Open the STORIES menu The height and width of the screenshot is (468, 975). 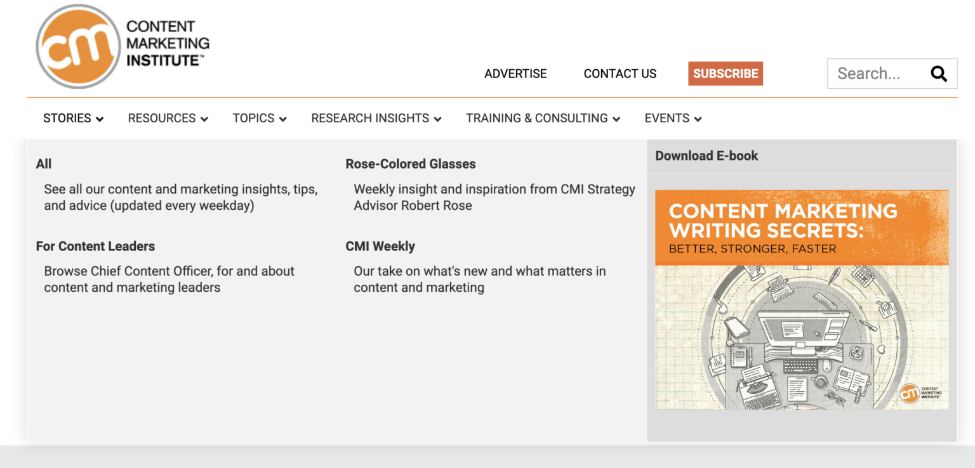coord(67,118)
